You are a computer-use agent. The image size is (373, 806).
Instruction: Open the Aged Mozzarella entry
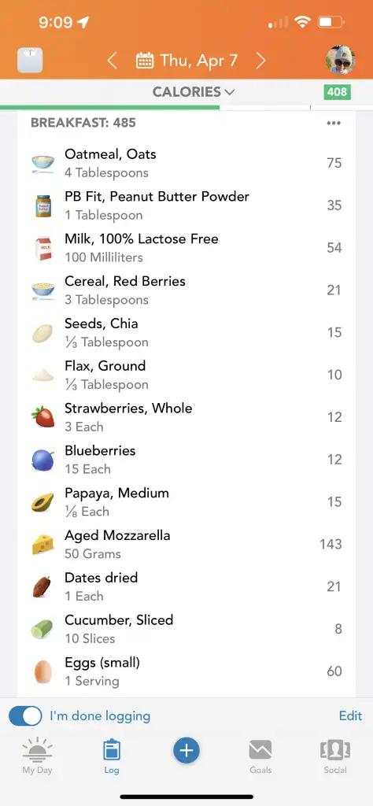(186, 545)
